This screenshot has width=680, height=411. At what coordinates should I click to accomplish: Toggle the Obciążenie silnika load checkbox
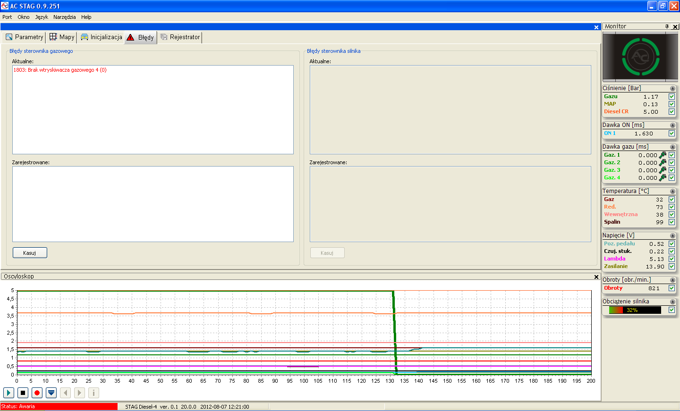click(x=671, y=310)
